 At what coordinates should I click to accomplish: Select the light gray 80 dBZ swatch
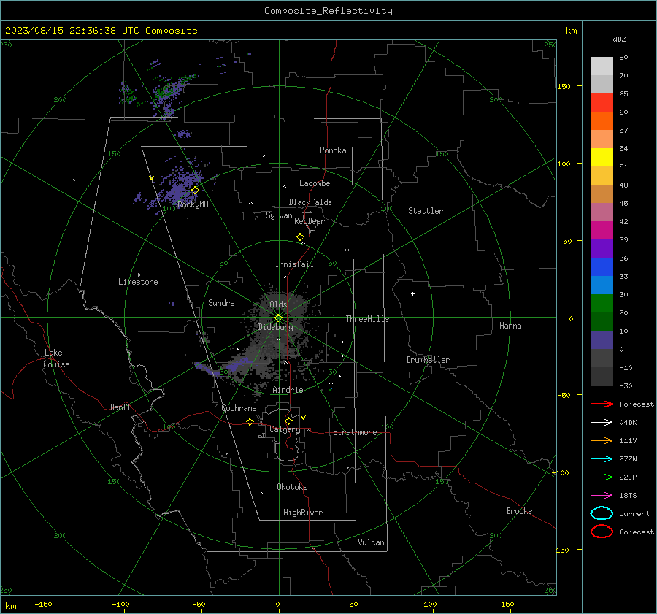point(602,66)
